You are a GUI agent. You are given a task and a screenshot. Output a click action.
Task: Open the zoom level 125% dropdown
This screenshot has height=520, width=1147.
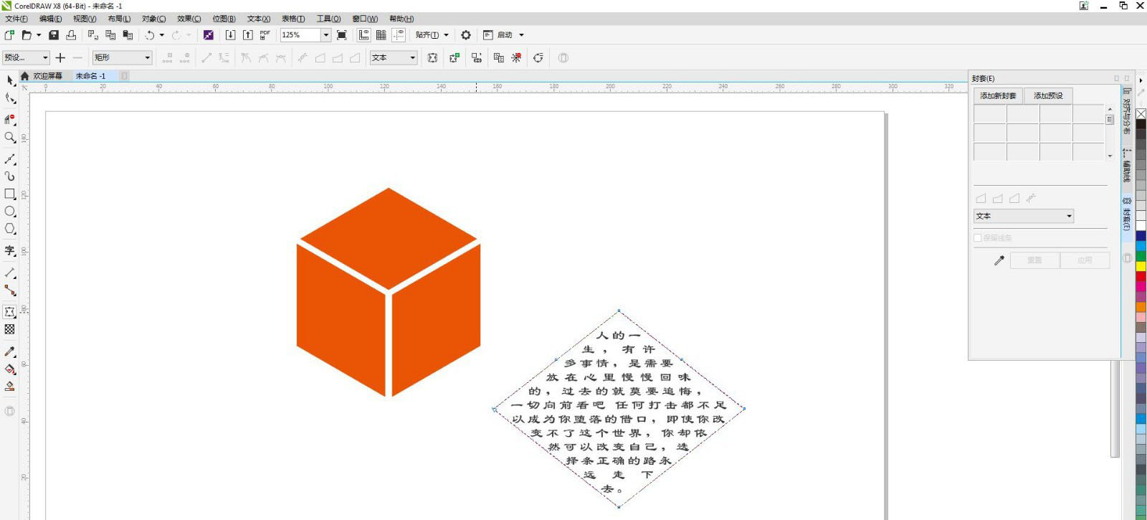[x=325, y=35]
